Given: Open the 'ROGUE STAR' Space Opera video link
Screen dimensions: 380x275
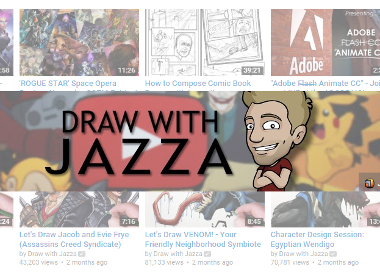Looking at the screenshot, I should (x=68, y=84).
